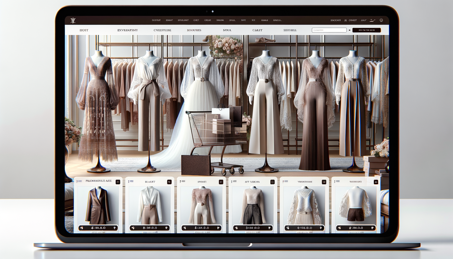Viewport: 453px width, 259px height.
Task: Open the EXVEEAITSNT category tab
Action: point(127,30)
